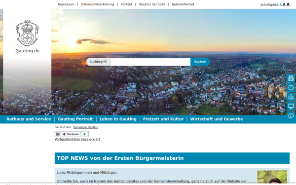This screenshot has height=185, width=296.
Task: Open the circled info side icon
Action: tap(291, 115)
